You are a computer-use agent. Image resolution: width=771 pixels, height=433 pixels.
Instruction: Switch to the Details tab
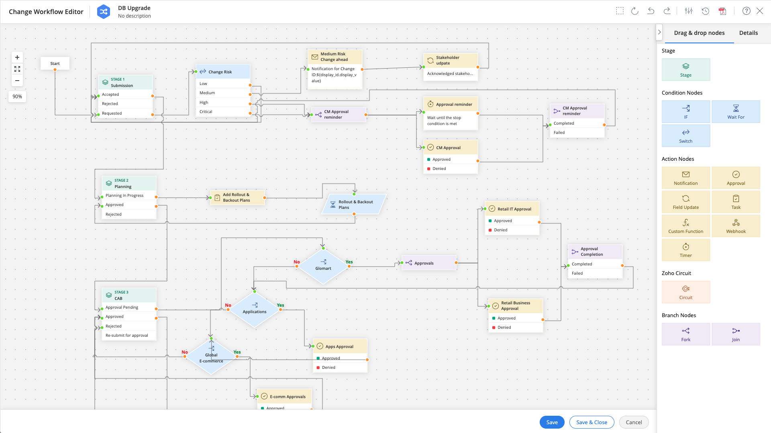pos(748,33)
